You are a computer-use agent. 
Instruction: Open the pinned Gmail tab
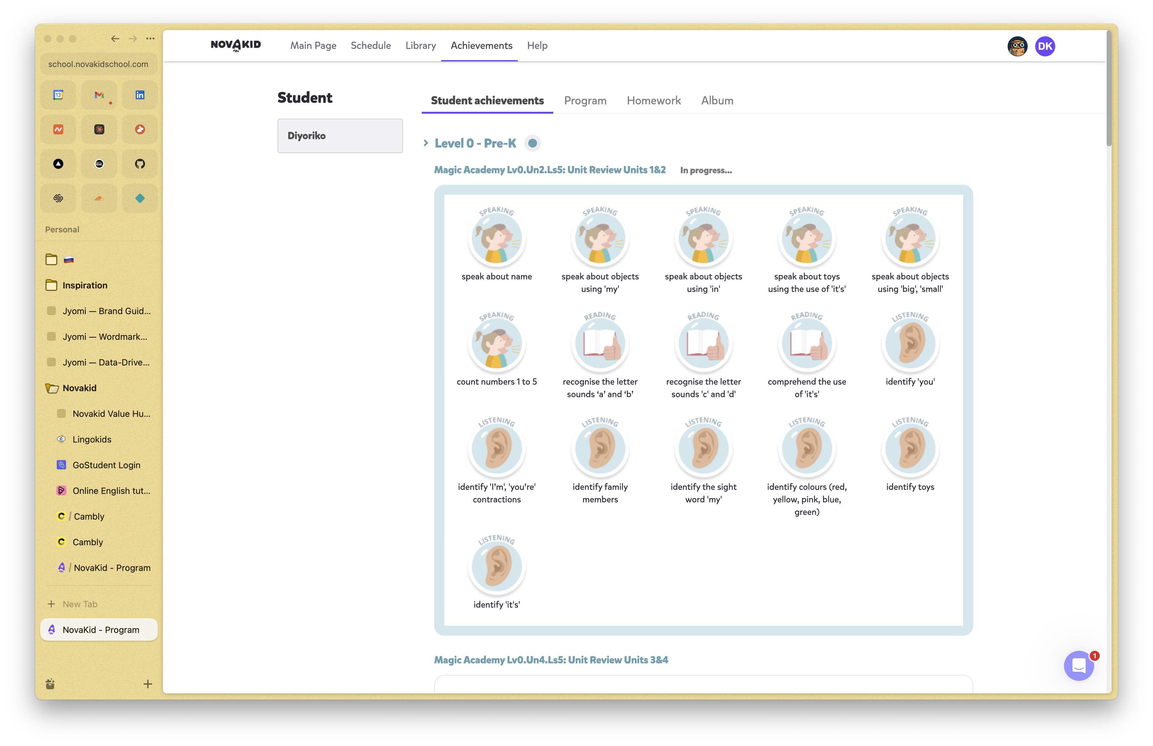[x=99, y=95]
